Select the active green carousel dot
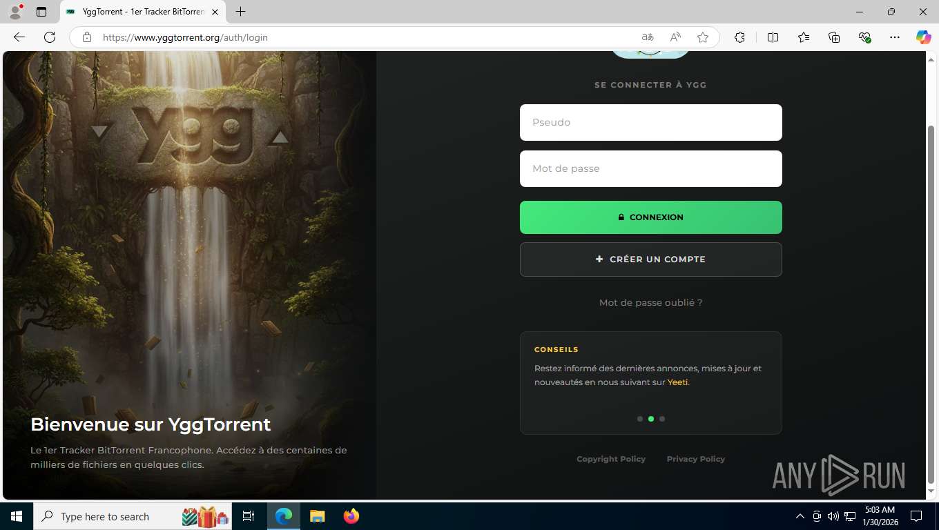The image size is (939, 530). pos(651,419)
